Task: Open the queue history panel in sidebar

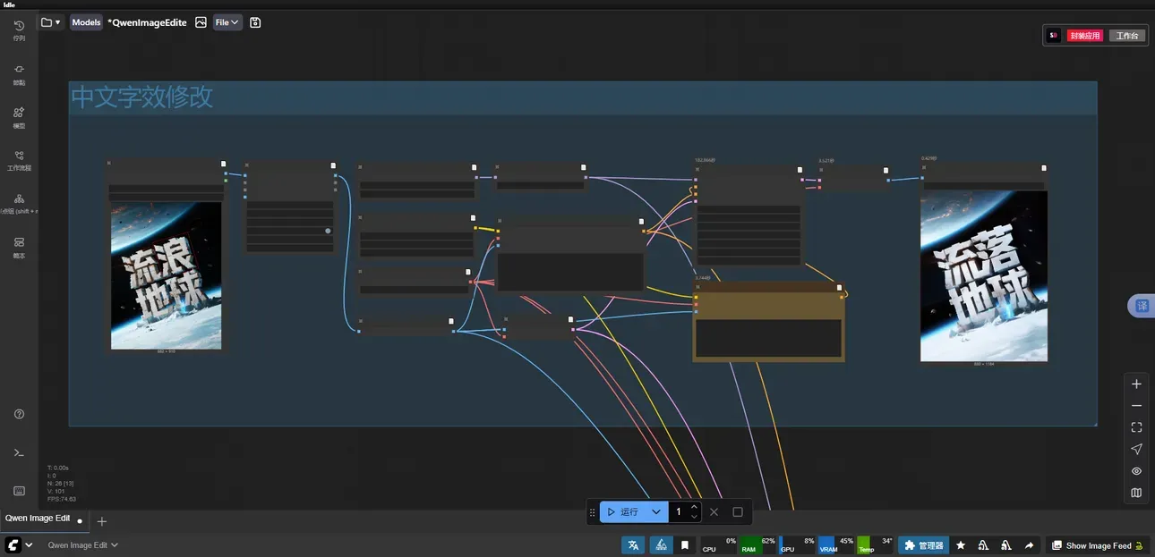Action: pos(19,30)
